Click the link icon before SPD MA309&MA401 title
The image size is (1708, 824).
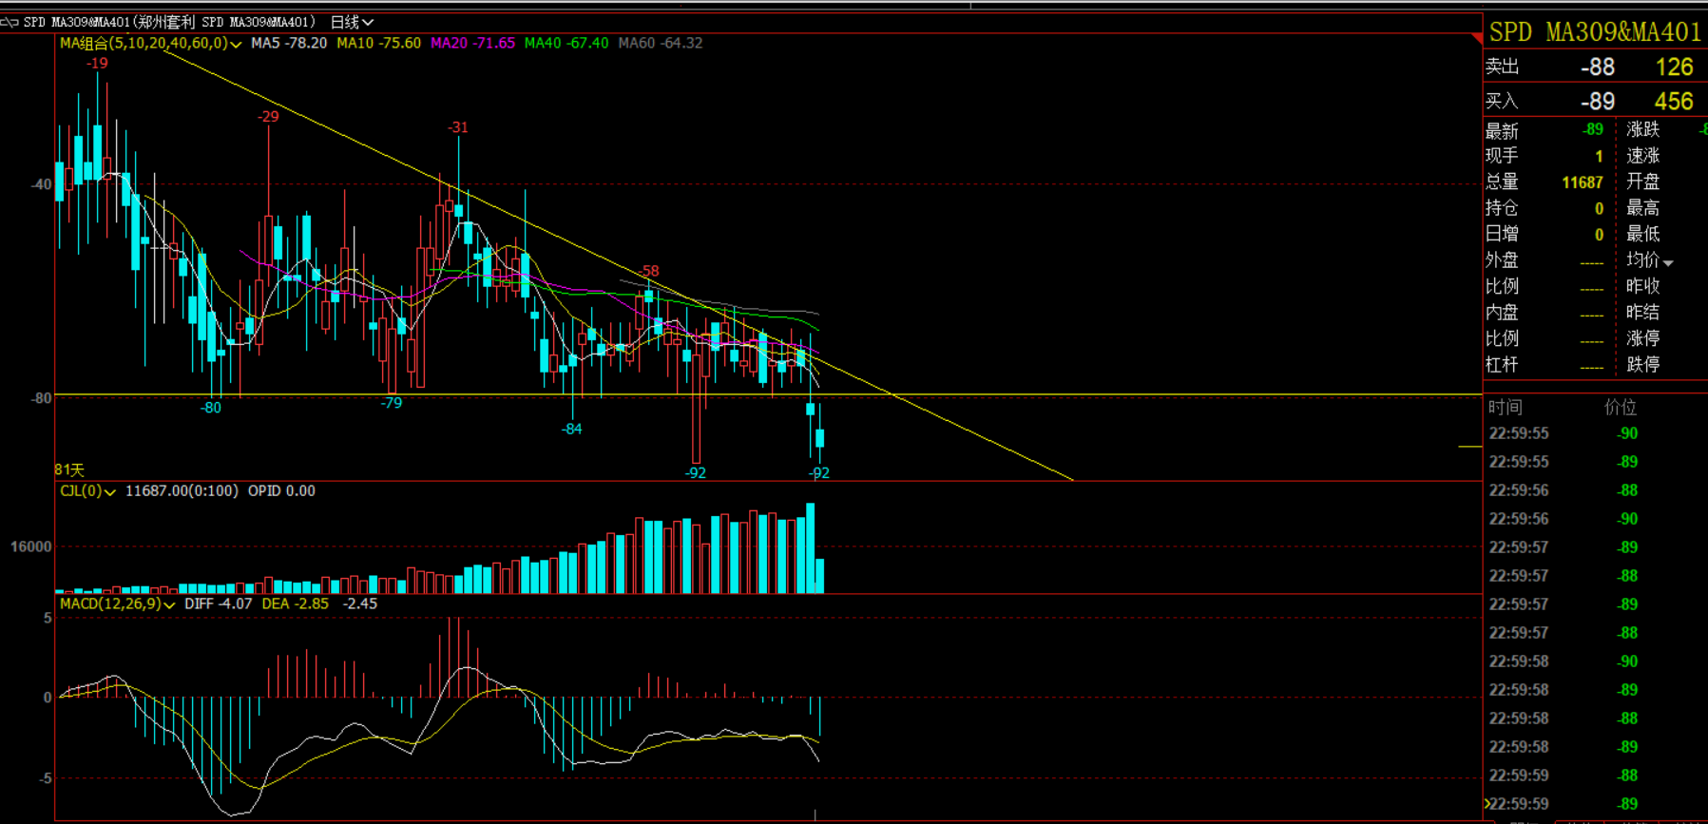10,22
